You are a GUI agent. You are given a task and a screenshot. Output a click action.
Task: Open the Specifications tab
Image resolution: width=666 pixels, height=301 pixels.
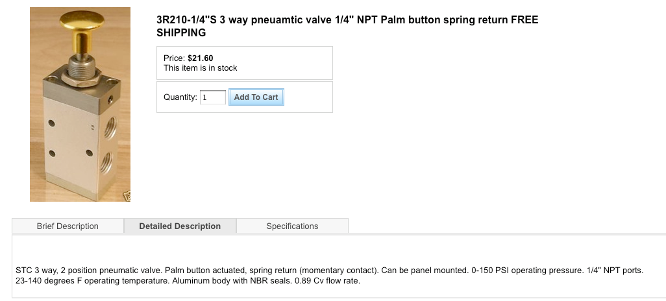pyautogui.click(x=292, y=226)
